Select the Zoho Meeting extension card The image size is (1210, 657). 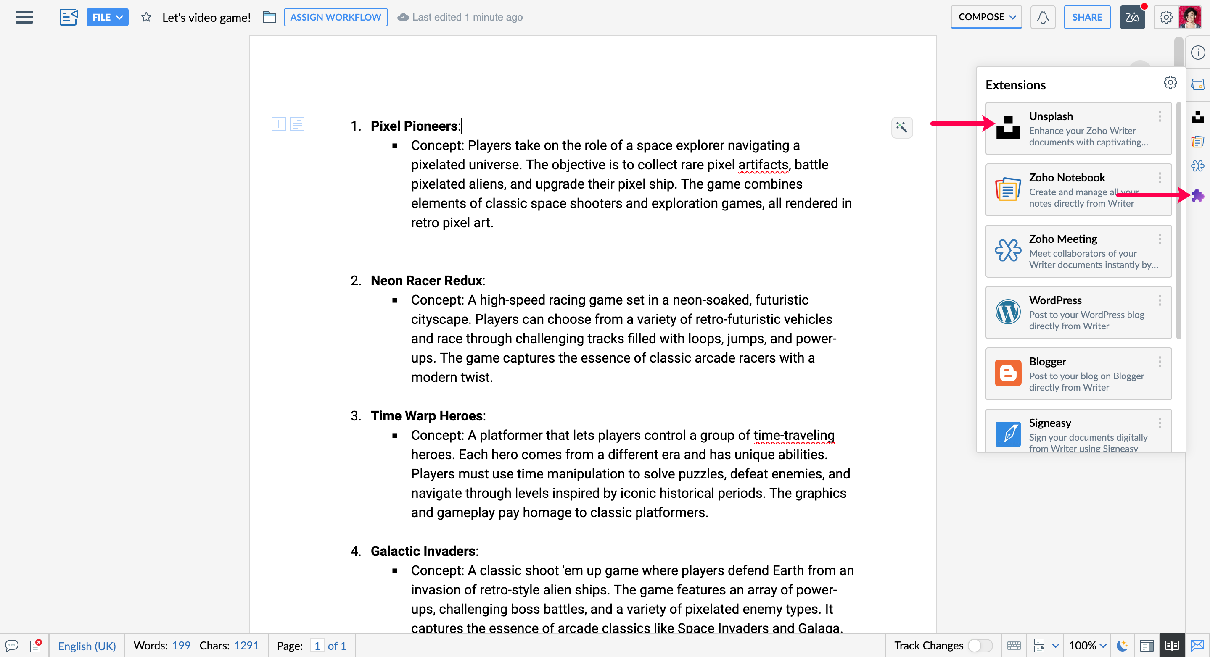point(1078,251)
